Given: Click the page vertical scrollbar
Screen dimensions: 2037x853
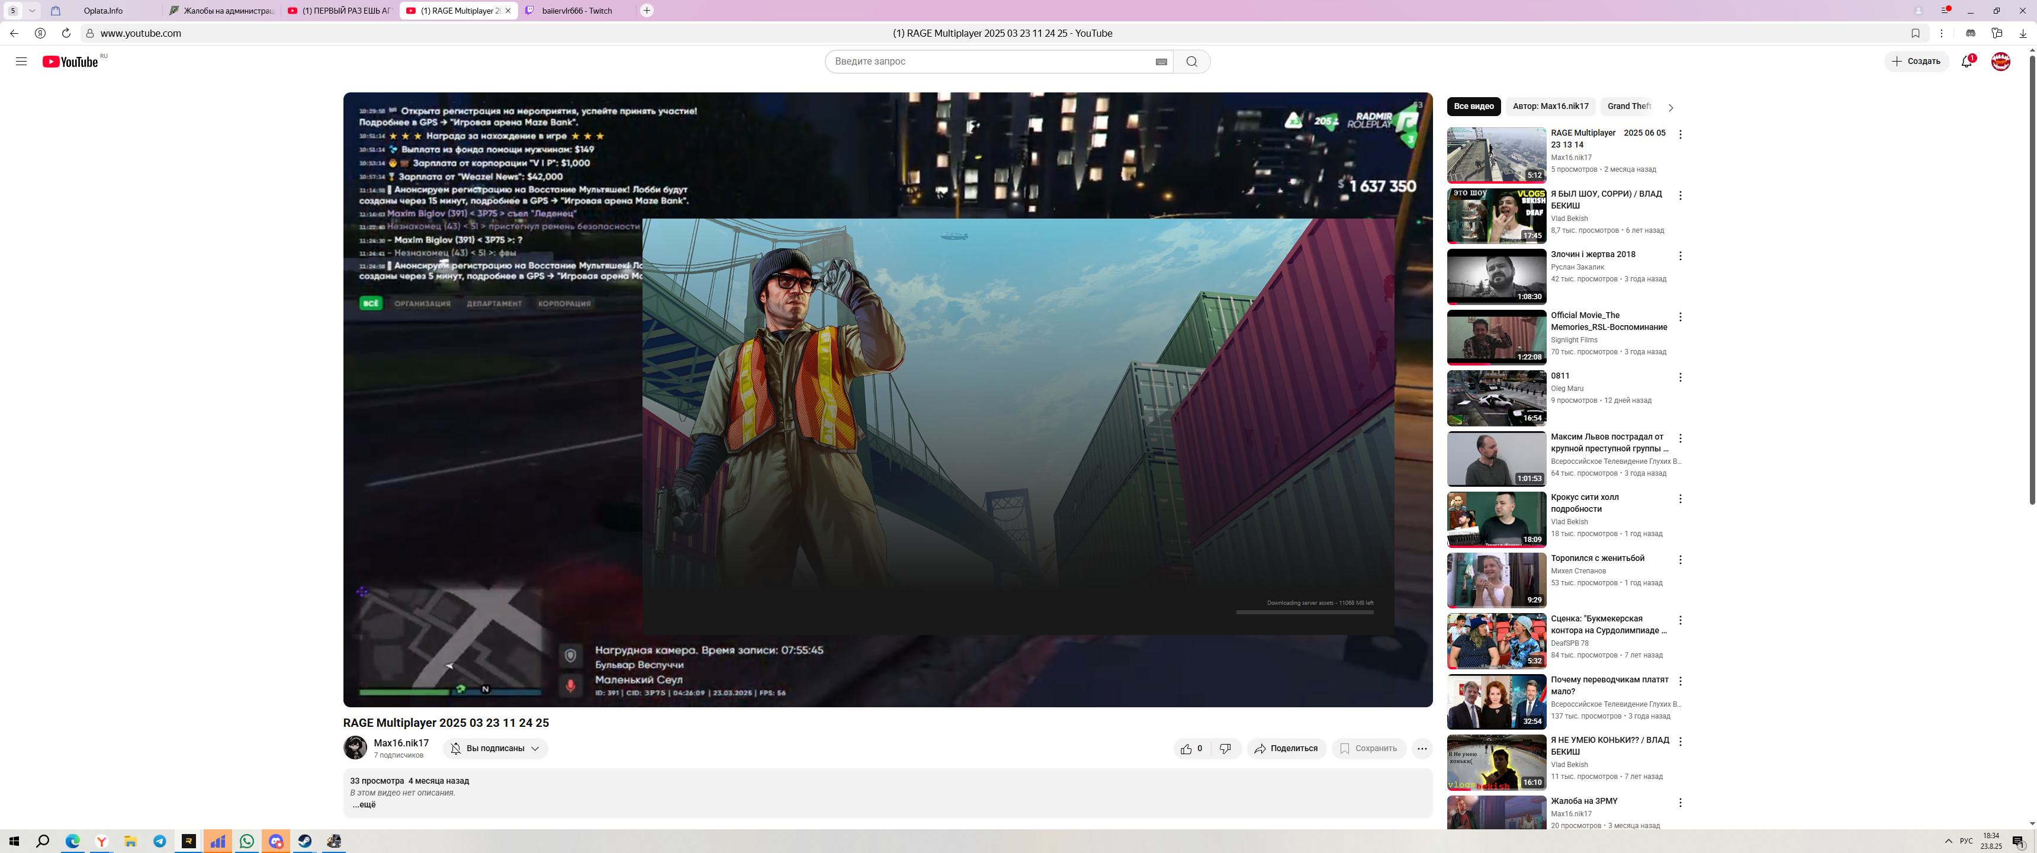Looking at the screenshot, I should pyautogui.click(x=2032, y=280).
